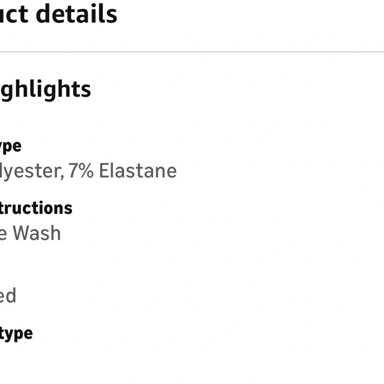Click the "Polyester, 7% Elastane" fabric value

pyautogui.click(x=88, y=171)
